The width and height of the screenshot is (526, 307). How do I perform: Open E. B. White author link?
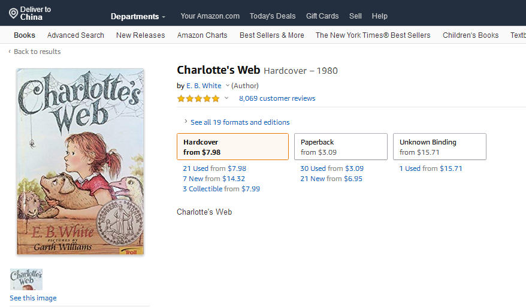(204, 86)
